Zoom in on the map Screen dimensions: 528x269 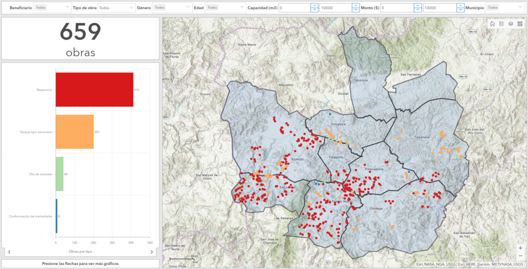pyautogui.click(x=520, y=248)
